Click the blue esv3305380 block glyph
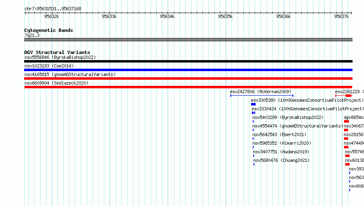Viewport: 364px width, 206px height. click(x=253, y=104)
